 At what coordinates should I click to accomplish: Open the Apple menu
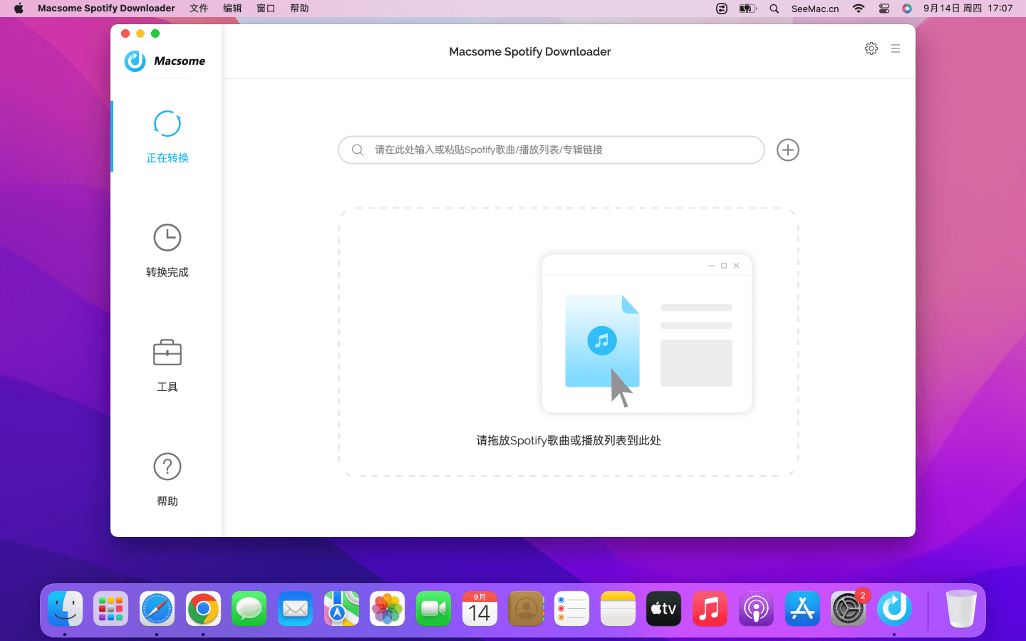click(x=19, y=9)
